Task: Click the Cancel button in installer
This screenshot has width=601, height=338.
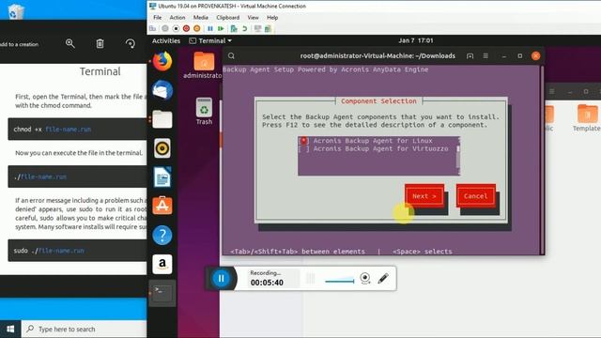Action: pyautogui.click(x=476, y=196)
